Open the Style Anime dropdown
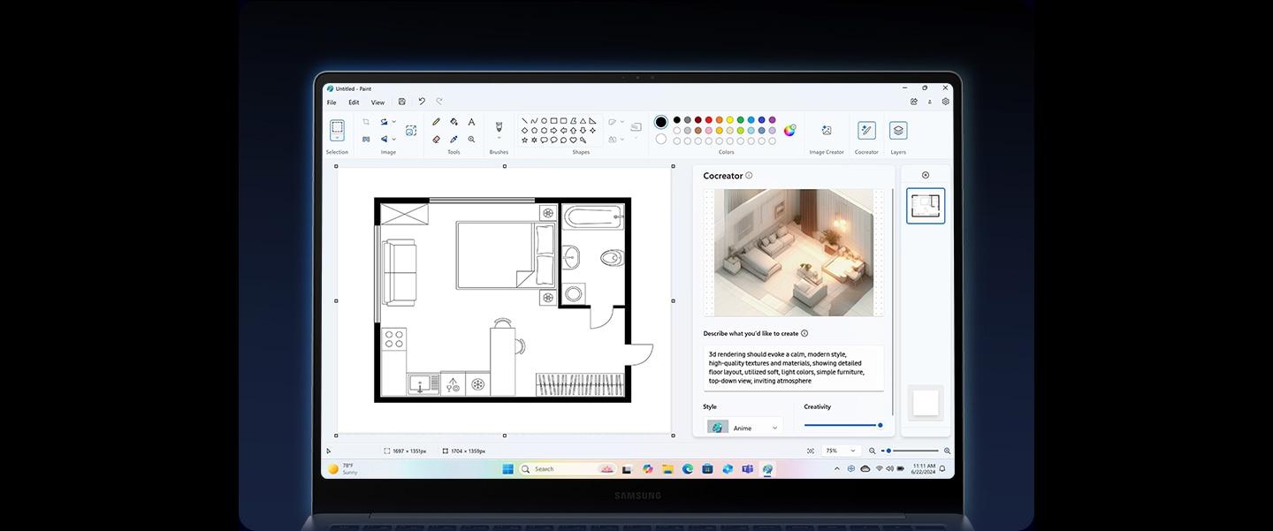 [743, 428]
